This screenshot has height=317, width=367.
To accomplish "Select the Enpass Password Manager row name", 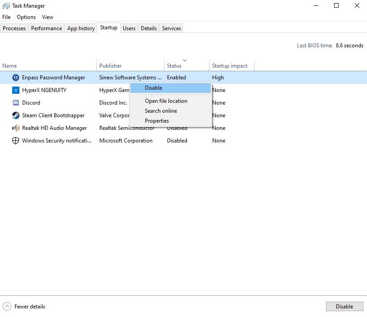I will [53, 78].
